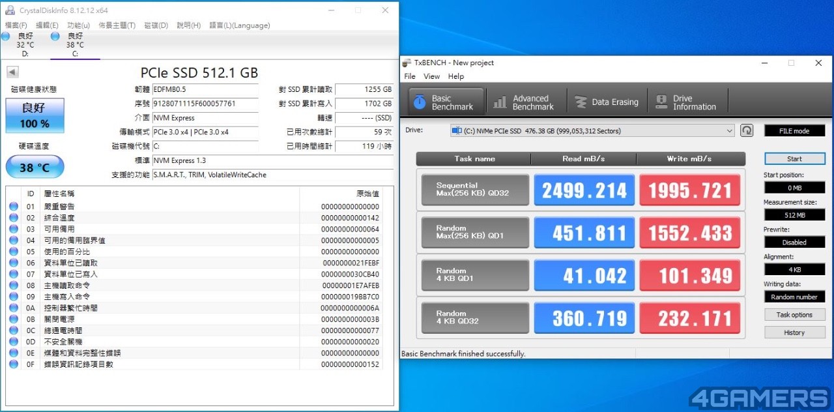The image size is (834, 412).
Task: Click the status orb for attribute 0C 總通電時間
Action: (x=14, y=331)
